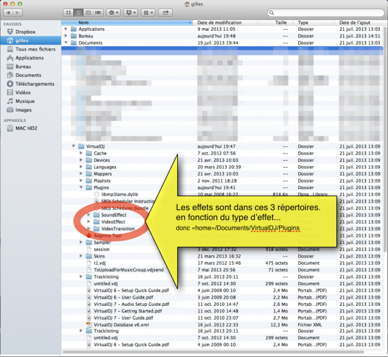The height and width of the screenshot is (357, 388).
Task: Select the Musique sidebar item
Action: (x=24, y=101)
